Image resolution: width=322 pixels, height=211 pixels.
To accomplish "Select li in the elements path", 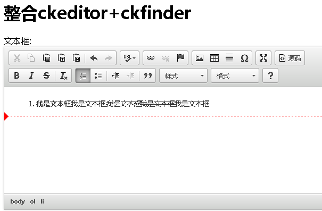I will pyautogui.click(x=42, y=201).
